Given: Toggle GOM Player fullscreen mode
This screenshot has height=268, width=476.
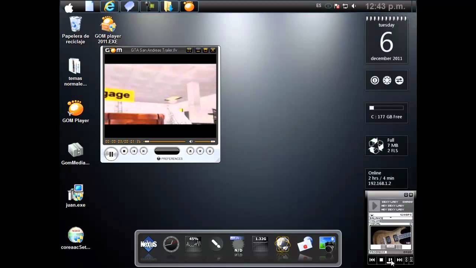Looking at the screenshot, I should coord(189,50).
